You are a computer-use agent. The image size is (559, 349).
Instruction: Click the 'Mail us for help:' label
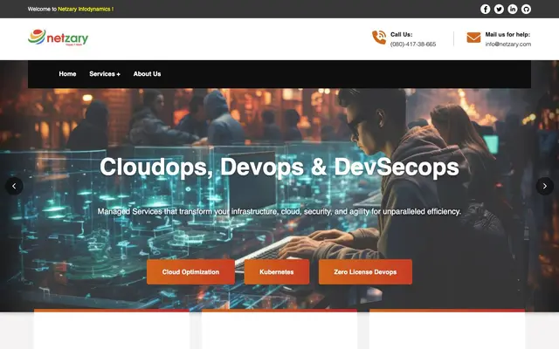[507, 35]
